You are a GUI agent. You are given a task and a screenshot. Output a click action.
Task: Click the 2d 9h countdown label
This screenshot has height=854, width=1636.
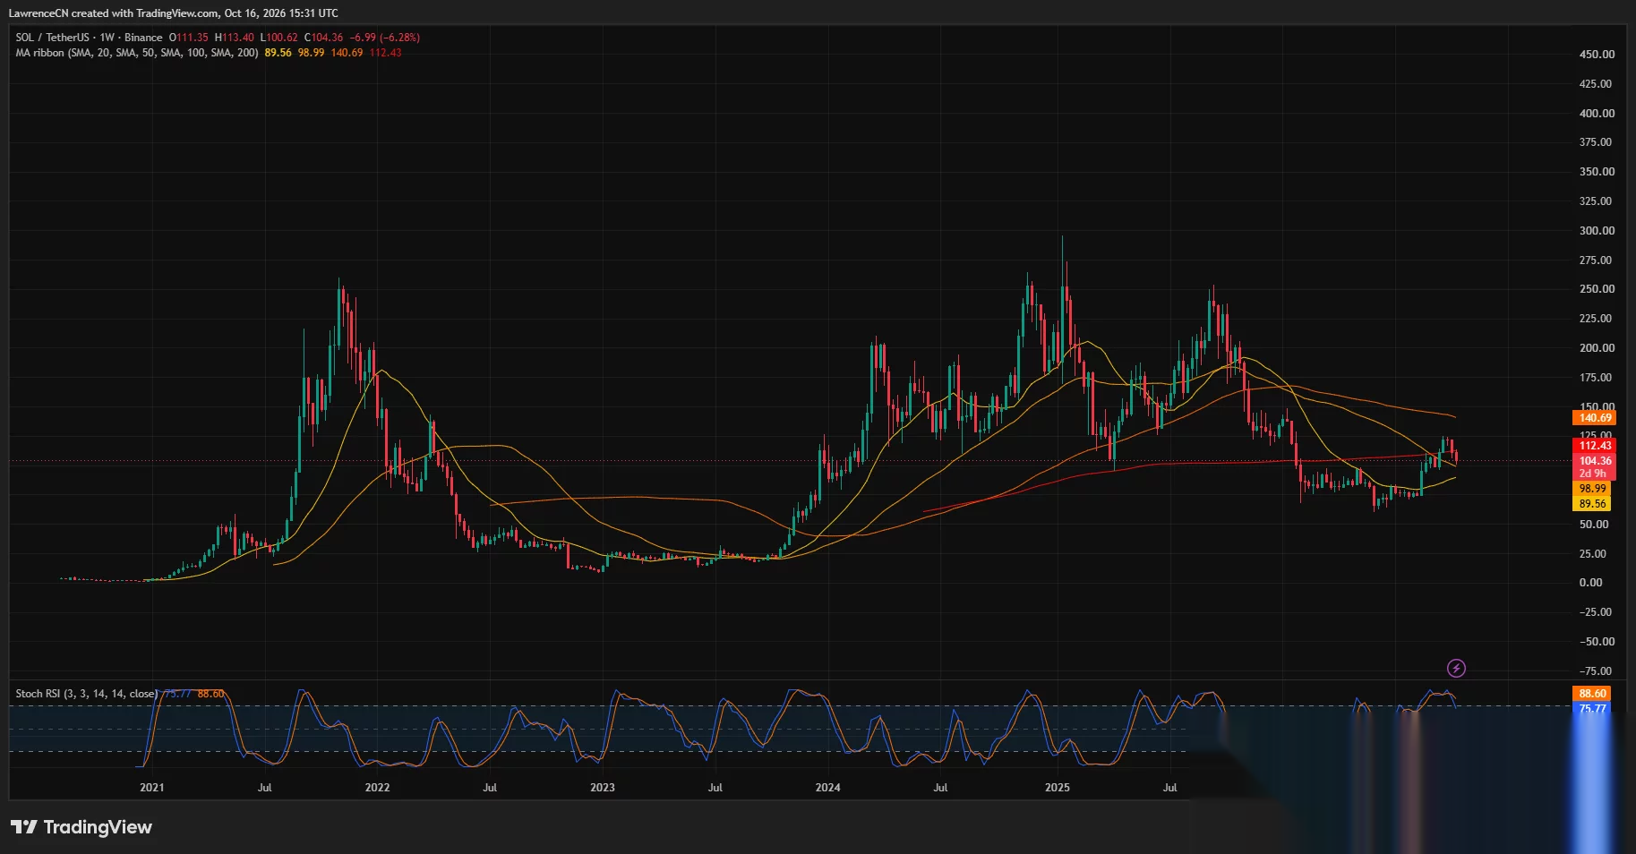click(x=1592, y=474)
